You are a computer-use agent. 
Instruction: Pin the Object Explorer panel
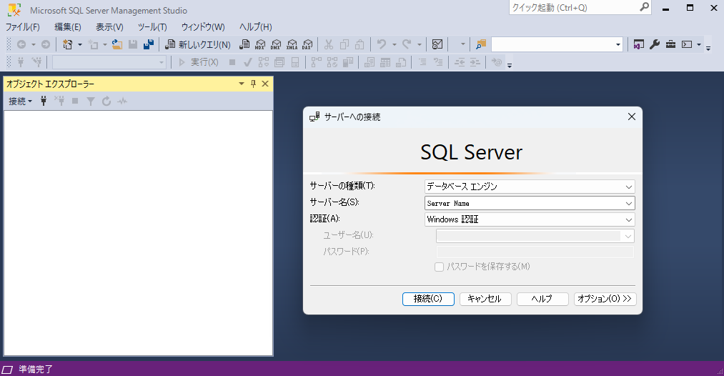[253, 84]
